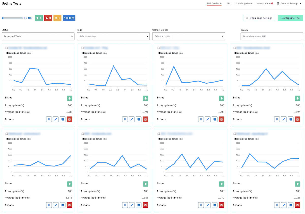Edit the second test using the pencil icon
Viewport: 305px width, 214px height.
point(132,119)
